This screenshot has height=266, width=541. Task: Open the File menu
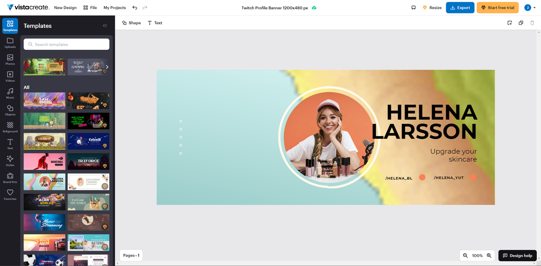tap(90, 8)
